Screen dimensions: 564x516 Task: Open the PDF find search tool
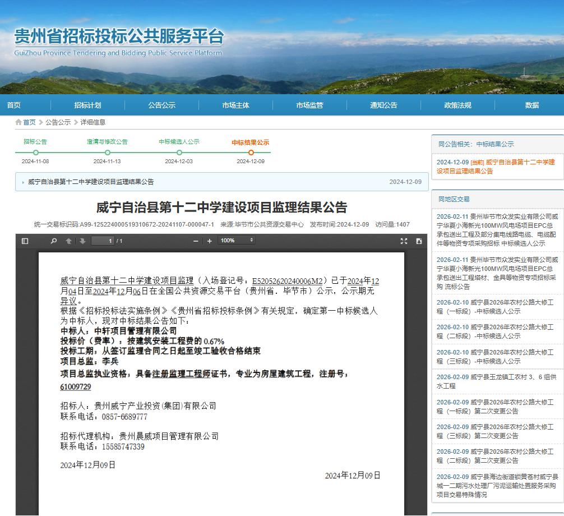tap(54, 241)
